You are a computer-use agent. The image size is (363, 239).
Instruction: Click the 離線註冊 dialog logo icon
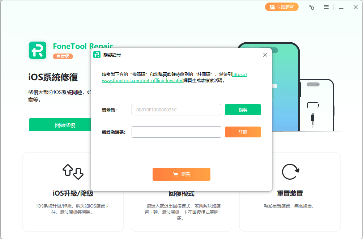(x=97, y=55)
